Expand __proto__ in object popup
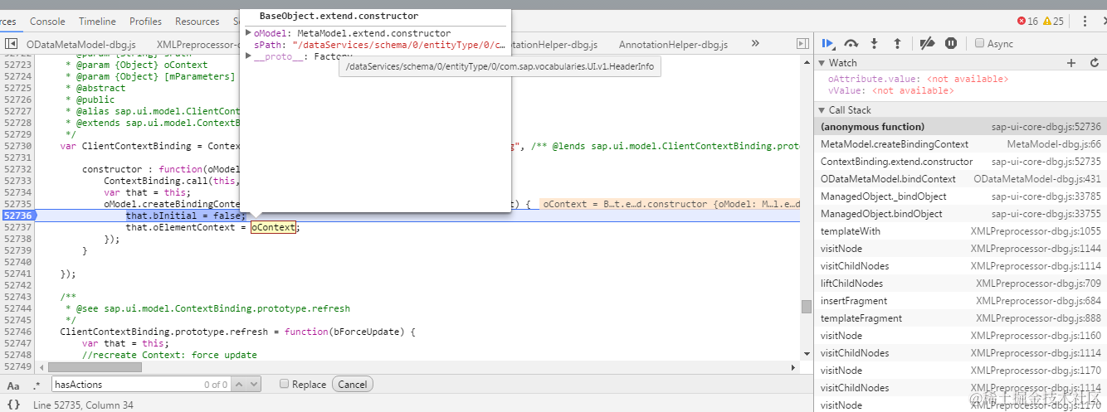 coord(249,56)
